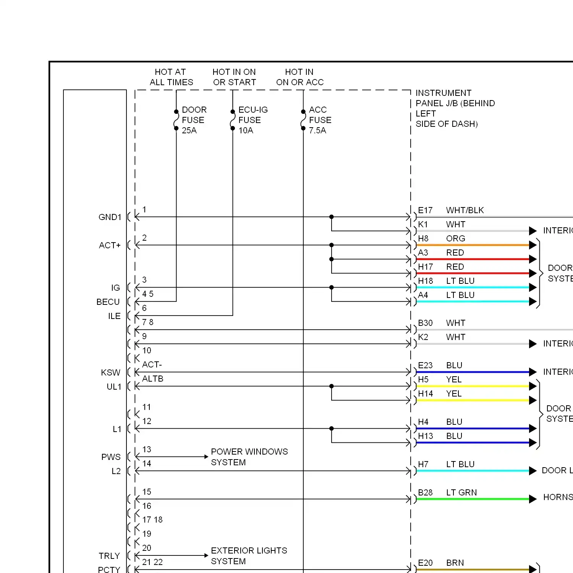
Task: Select the H4 BLU wire label
Action: 440,422
